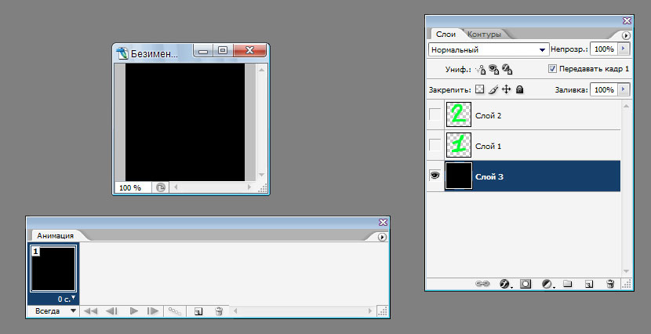Expand the Непрозр. opacity slider arrow

pyautogui.click(x=624, y=49)
